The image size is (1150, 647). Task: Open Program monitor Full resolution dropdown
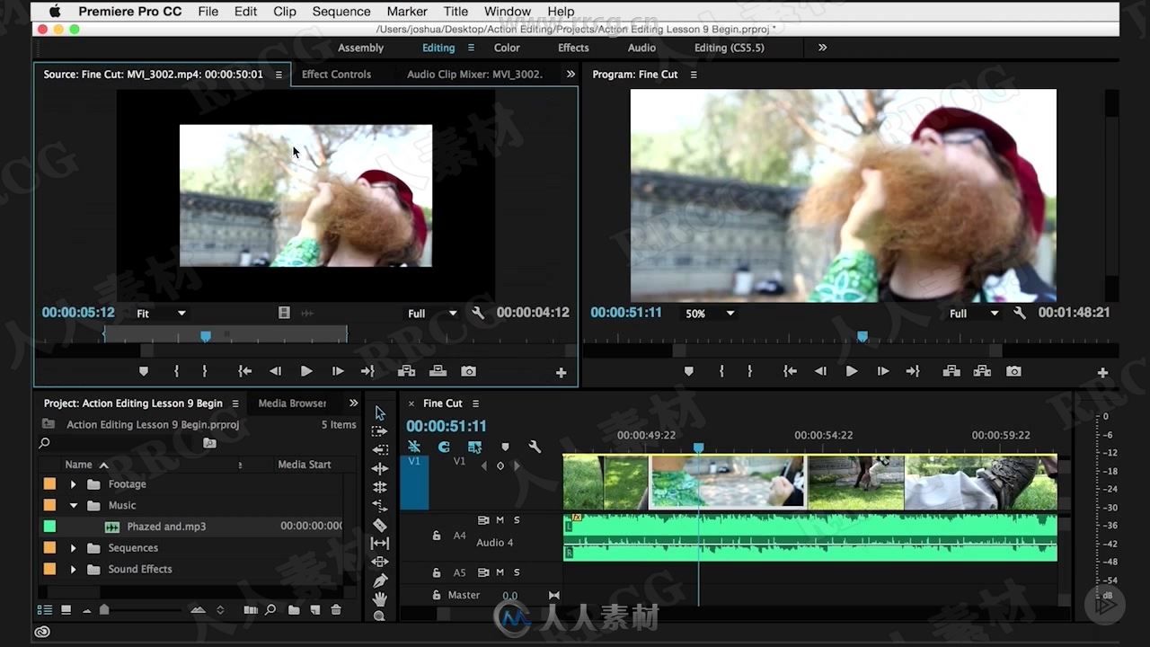pos(975,314)
